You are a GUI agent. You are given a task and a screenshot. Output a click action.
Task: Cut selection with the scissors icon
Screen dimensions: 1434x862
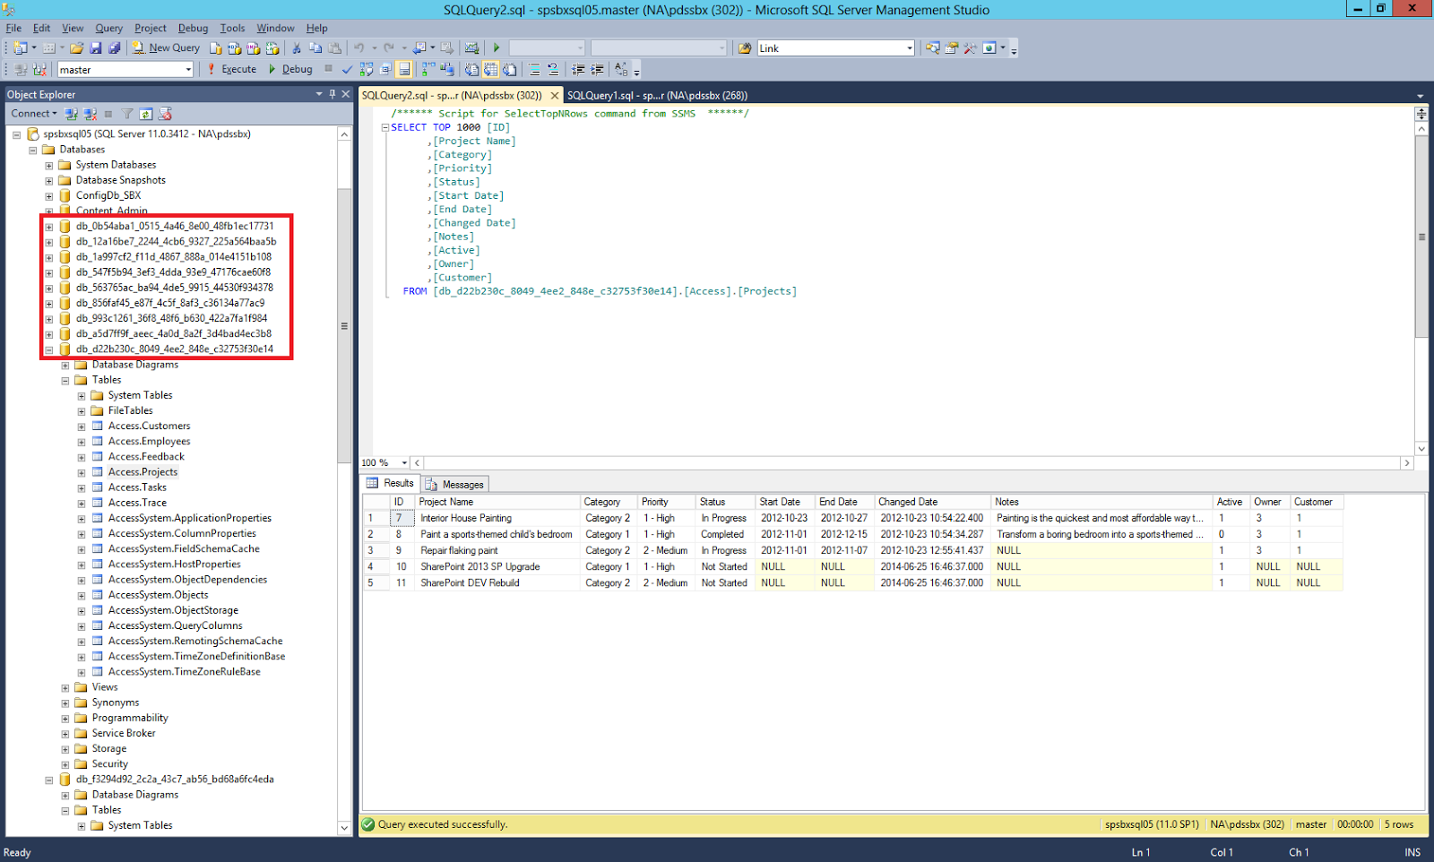[297, 48]
